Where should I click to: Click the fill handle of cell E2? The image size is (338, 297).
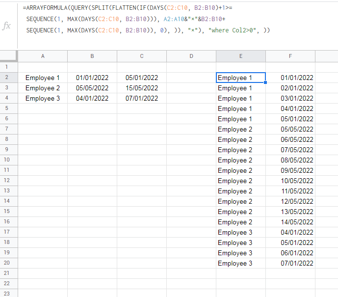265,82
